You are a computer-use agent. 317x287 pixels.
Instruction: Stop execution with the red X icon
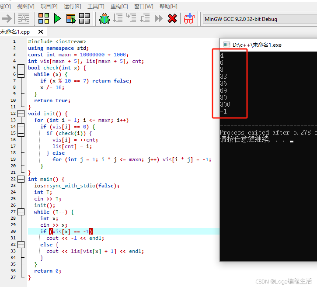(172, 18)
